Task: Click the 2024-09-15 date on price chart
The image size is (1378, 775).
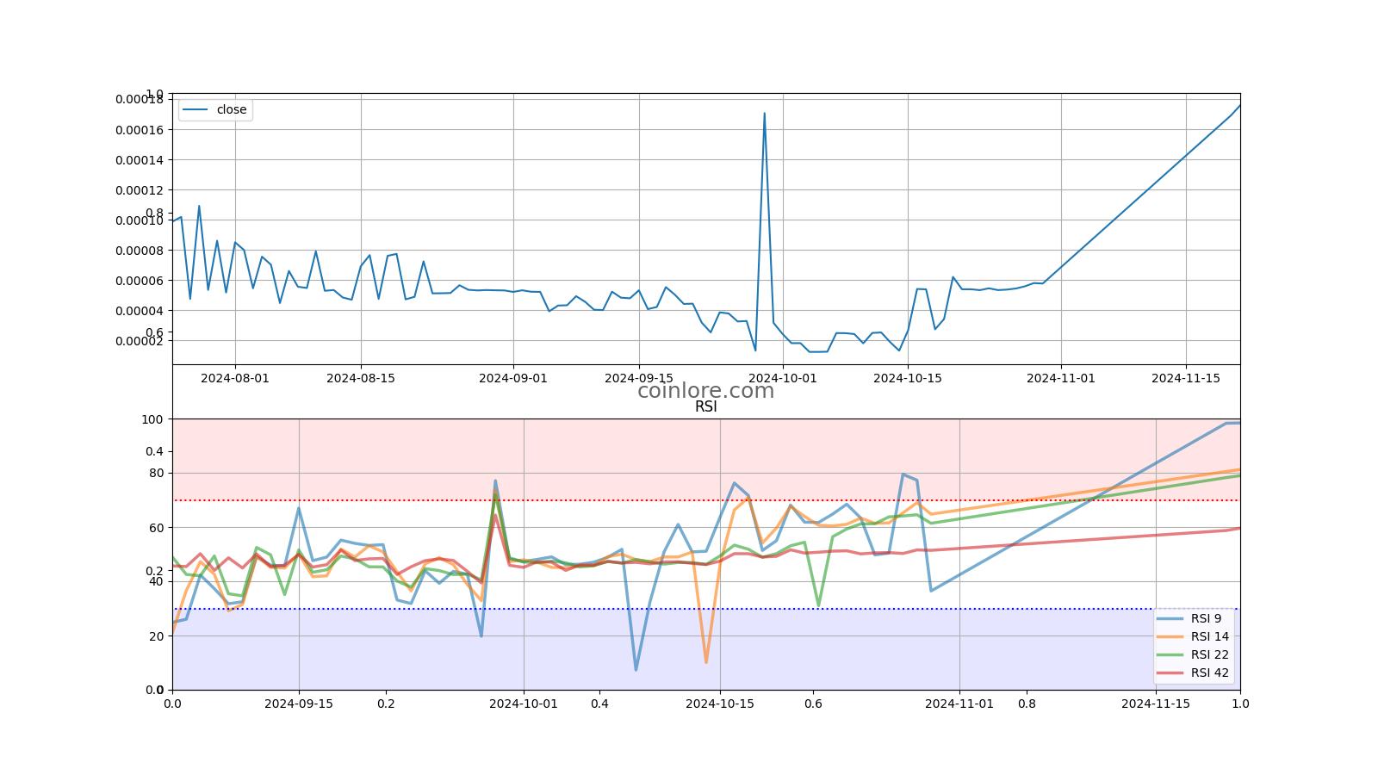Action: pyautogui.click(x=639, y=377)
